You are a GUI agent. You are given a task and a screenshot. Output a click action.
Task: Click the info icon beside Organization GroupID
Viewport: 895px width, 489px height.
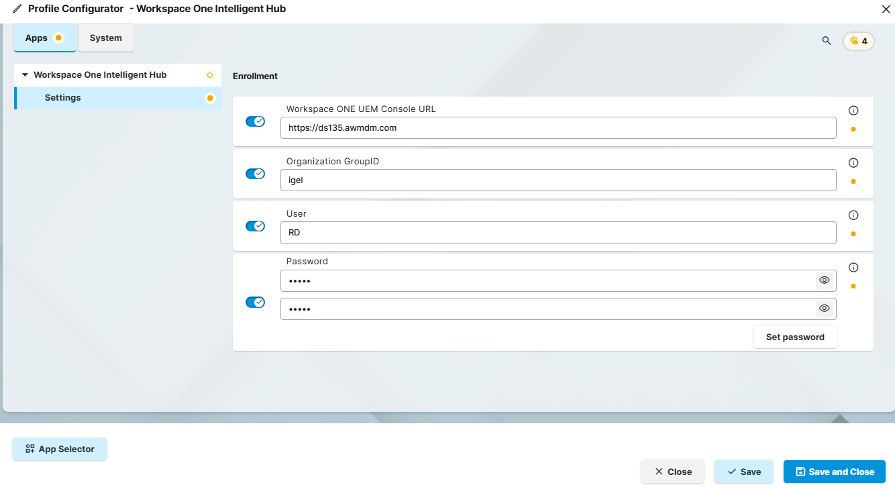pyautogui.click(x=853, y=162)
